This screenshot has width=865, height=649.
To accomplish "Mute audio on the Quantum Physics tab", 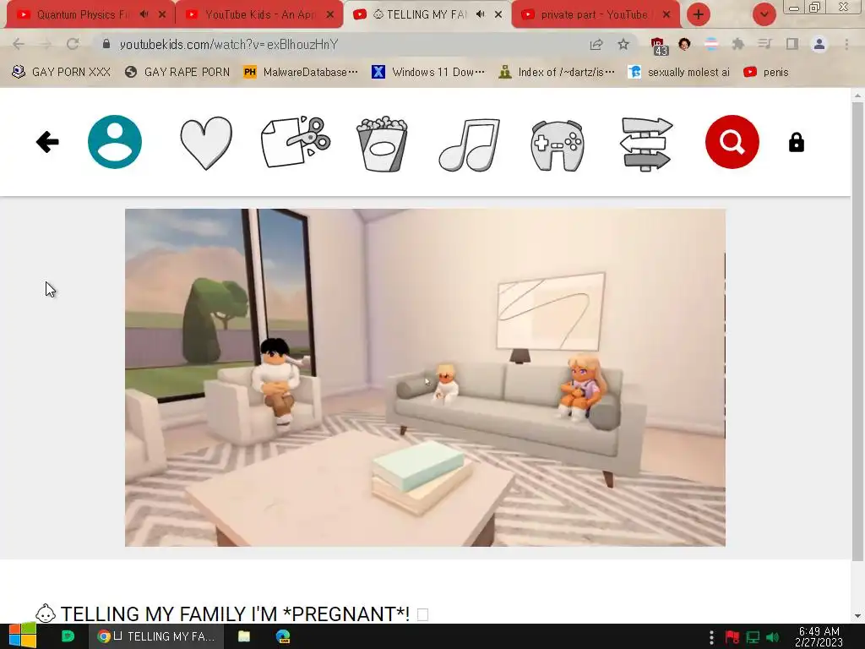I will click(144, 14).
